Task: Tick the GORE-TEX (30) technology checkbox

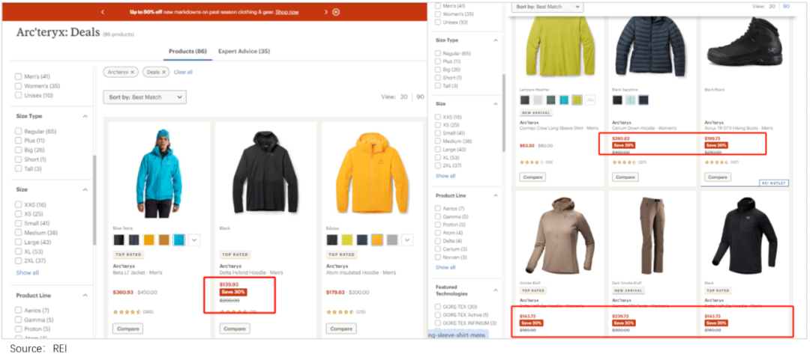Action: tap(439, 306)
